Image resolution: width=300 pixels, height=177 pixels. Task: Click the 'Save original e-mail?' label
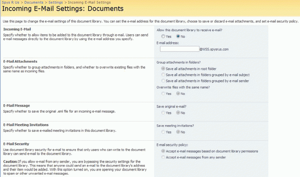click(171, 107)
